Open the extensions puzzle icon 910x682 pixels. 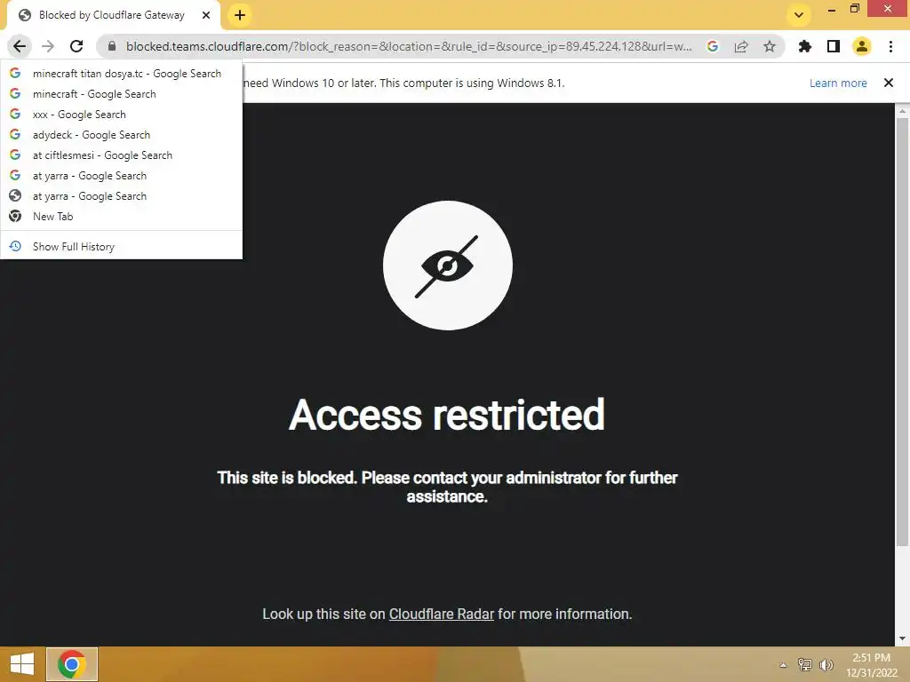(x=804, y=46)
